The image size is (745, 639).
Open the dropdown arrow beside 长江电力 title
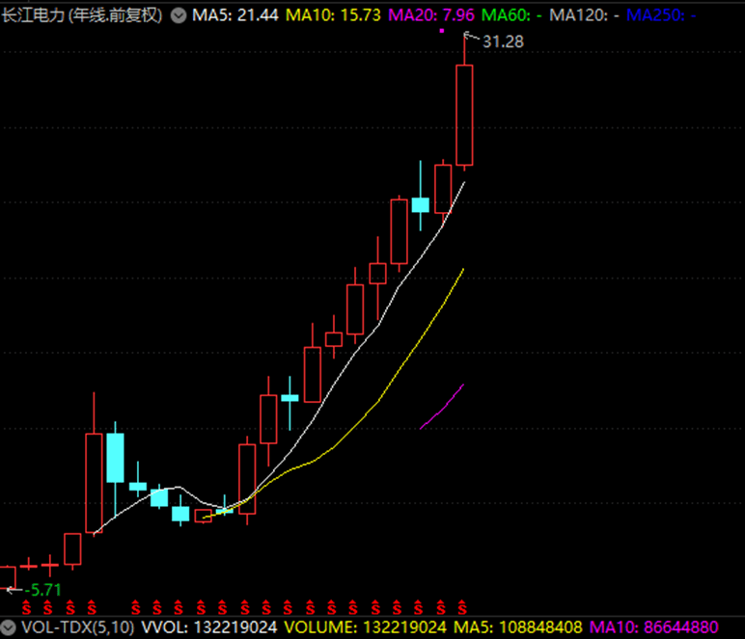click(x=179, y=15)
